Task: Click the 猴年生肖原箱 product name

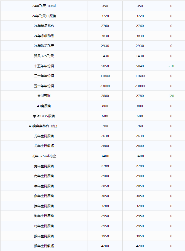Action: [44, 236]
